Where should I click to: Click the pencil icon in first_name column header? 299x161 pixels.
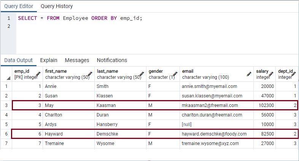tap(90, 74)
